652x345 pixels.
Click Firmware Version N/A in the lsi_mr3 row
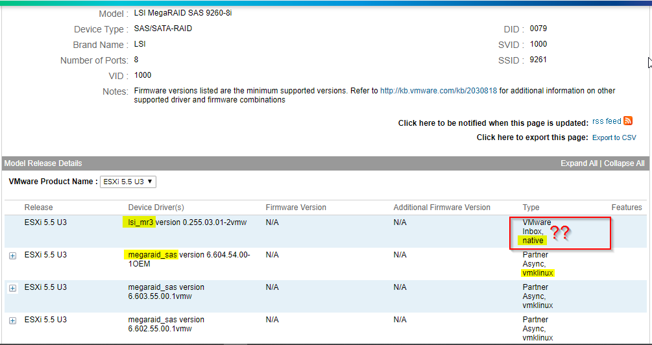(x=272, y=223)
